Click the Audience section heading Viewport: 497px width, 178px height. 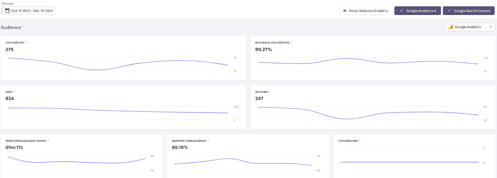10,27
